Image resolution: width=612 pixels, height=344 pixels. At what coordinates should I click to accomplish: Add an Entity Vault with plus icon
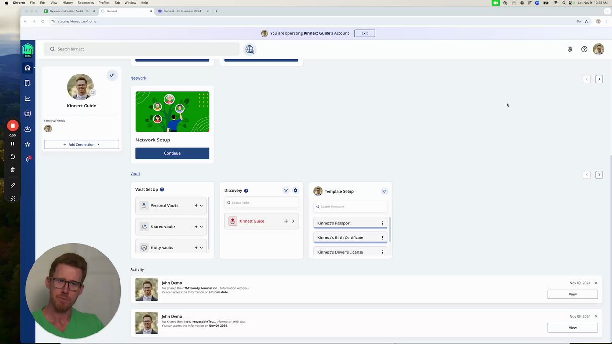(x=196, y=248)
